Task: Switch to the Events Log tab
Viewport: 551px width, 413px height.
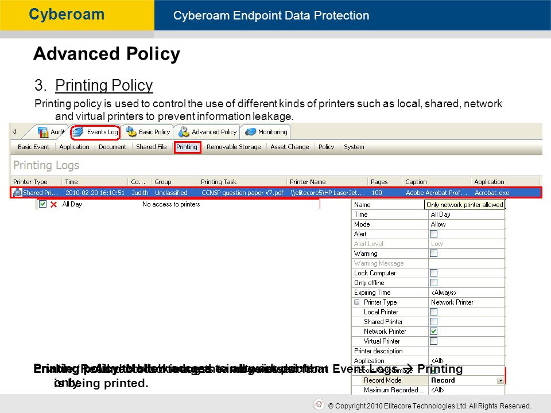Action: 95,132
